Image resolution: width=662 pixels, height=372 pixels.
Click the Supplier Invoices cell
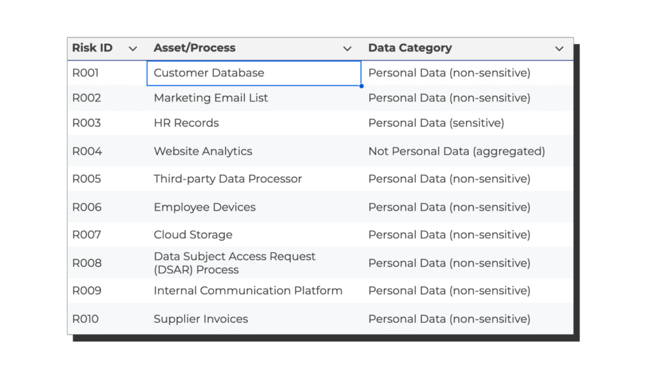pos(200,319)
